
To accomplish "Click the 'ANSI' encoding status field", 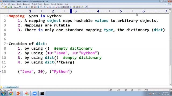I will [147, 90].
